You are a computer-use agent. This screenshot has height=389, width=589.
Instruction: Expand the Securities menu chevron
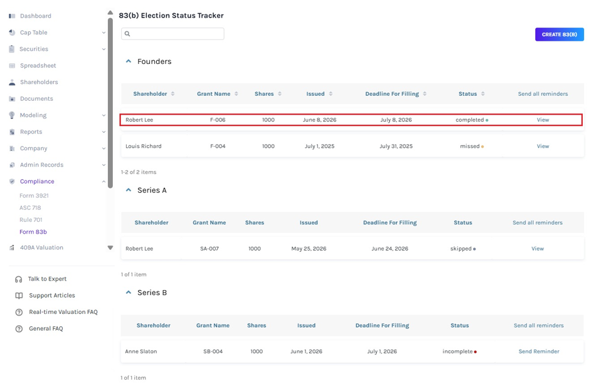[x=103, y=49]
